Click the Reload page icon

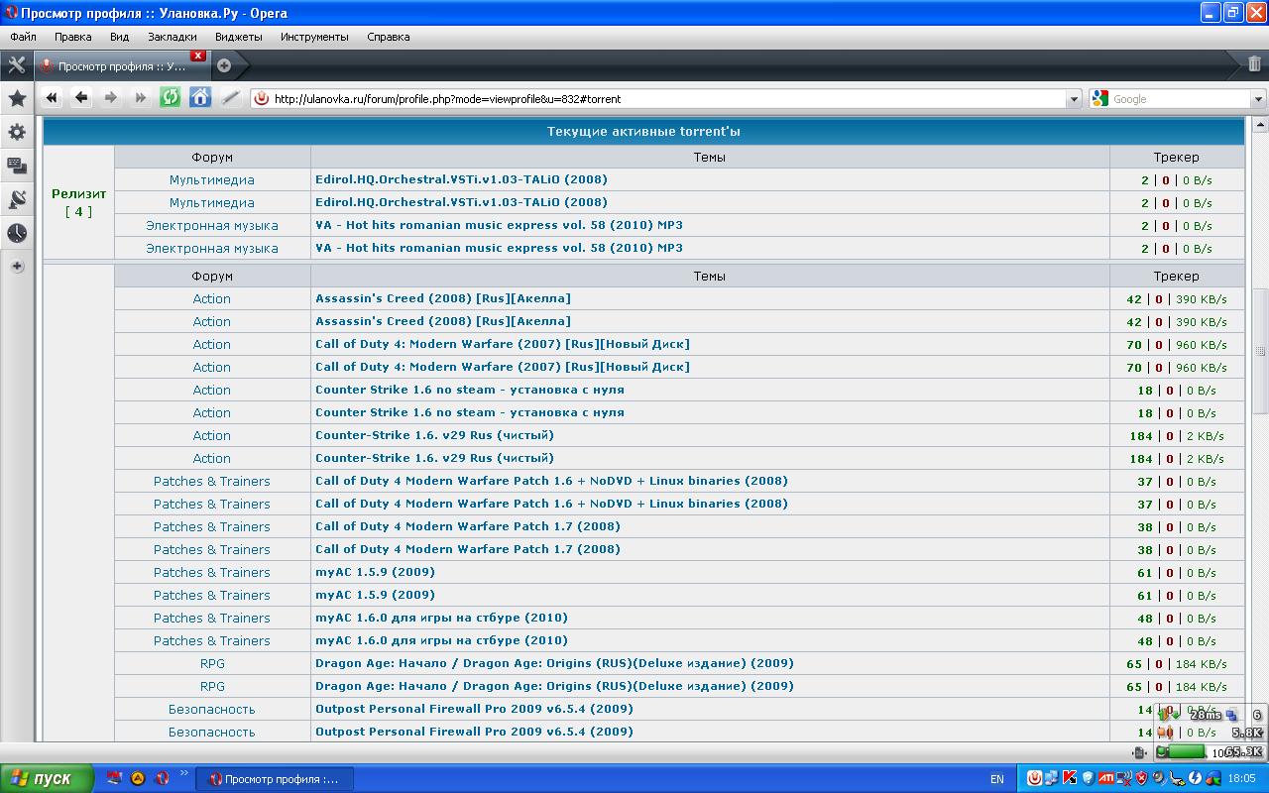(x=171, y=97)
